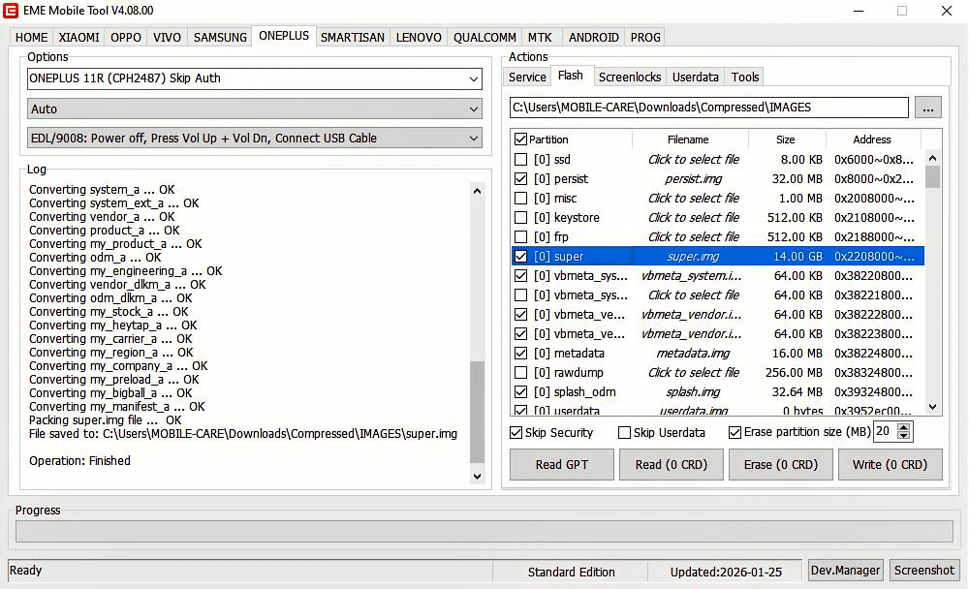The width and height of the screenshot is (969, 589).
Task: Uncheck the persist partition checkbox
Action: point(521,179)
